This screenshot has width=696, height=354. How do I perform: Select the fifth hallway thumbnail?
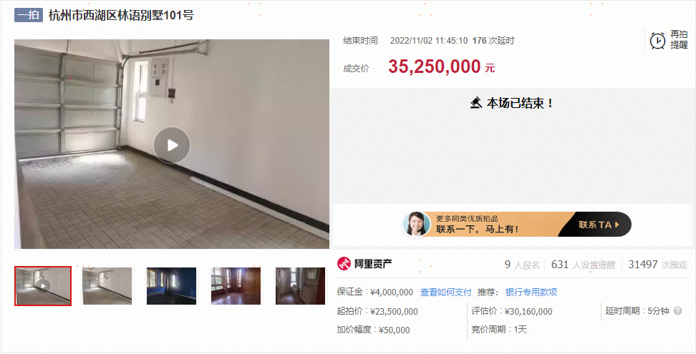(300, 286)
